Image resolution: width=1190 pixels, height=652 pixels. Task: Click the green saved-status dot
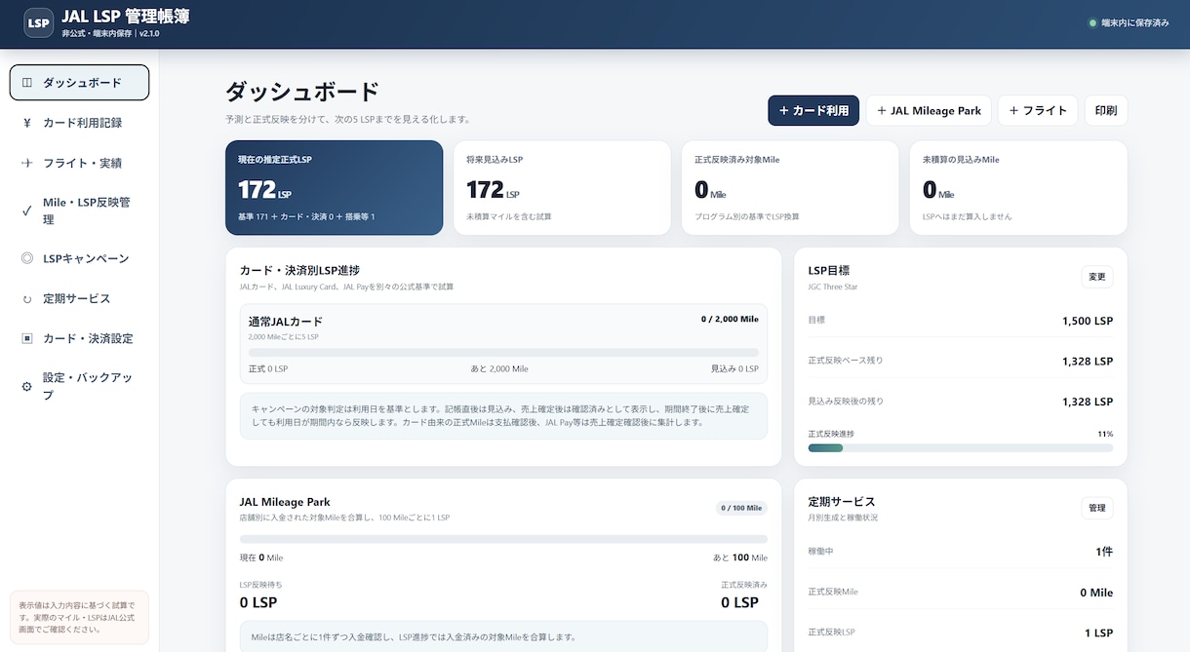click(1092, 22)
